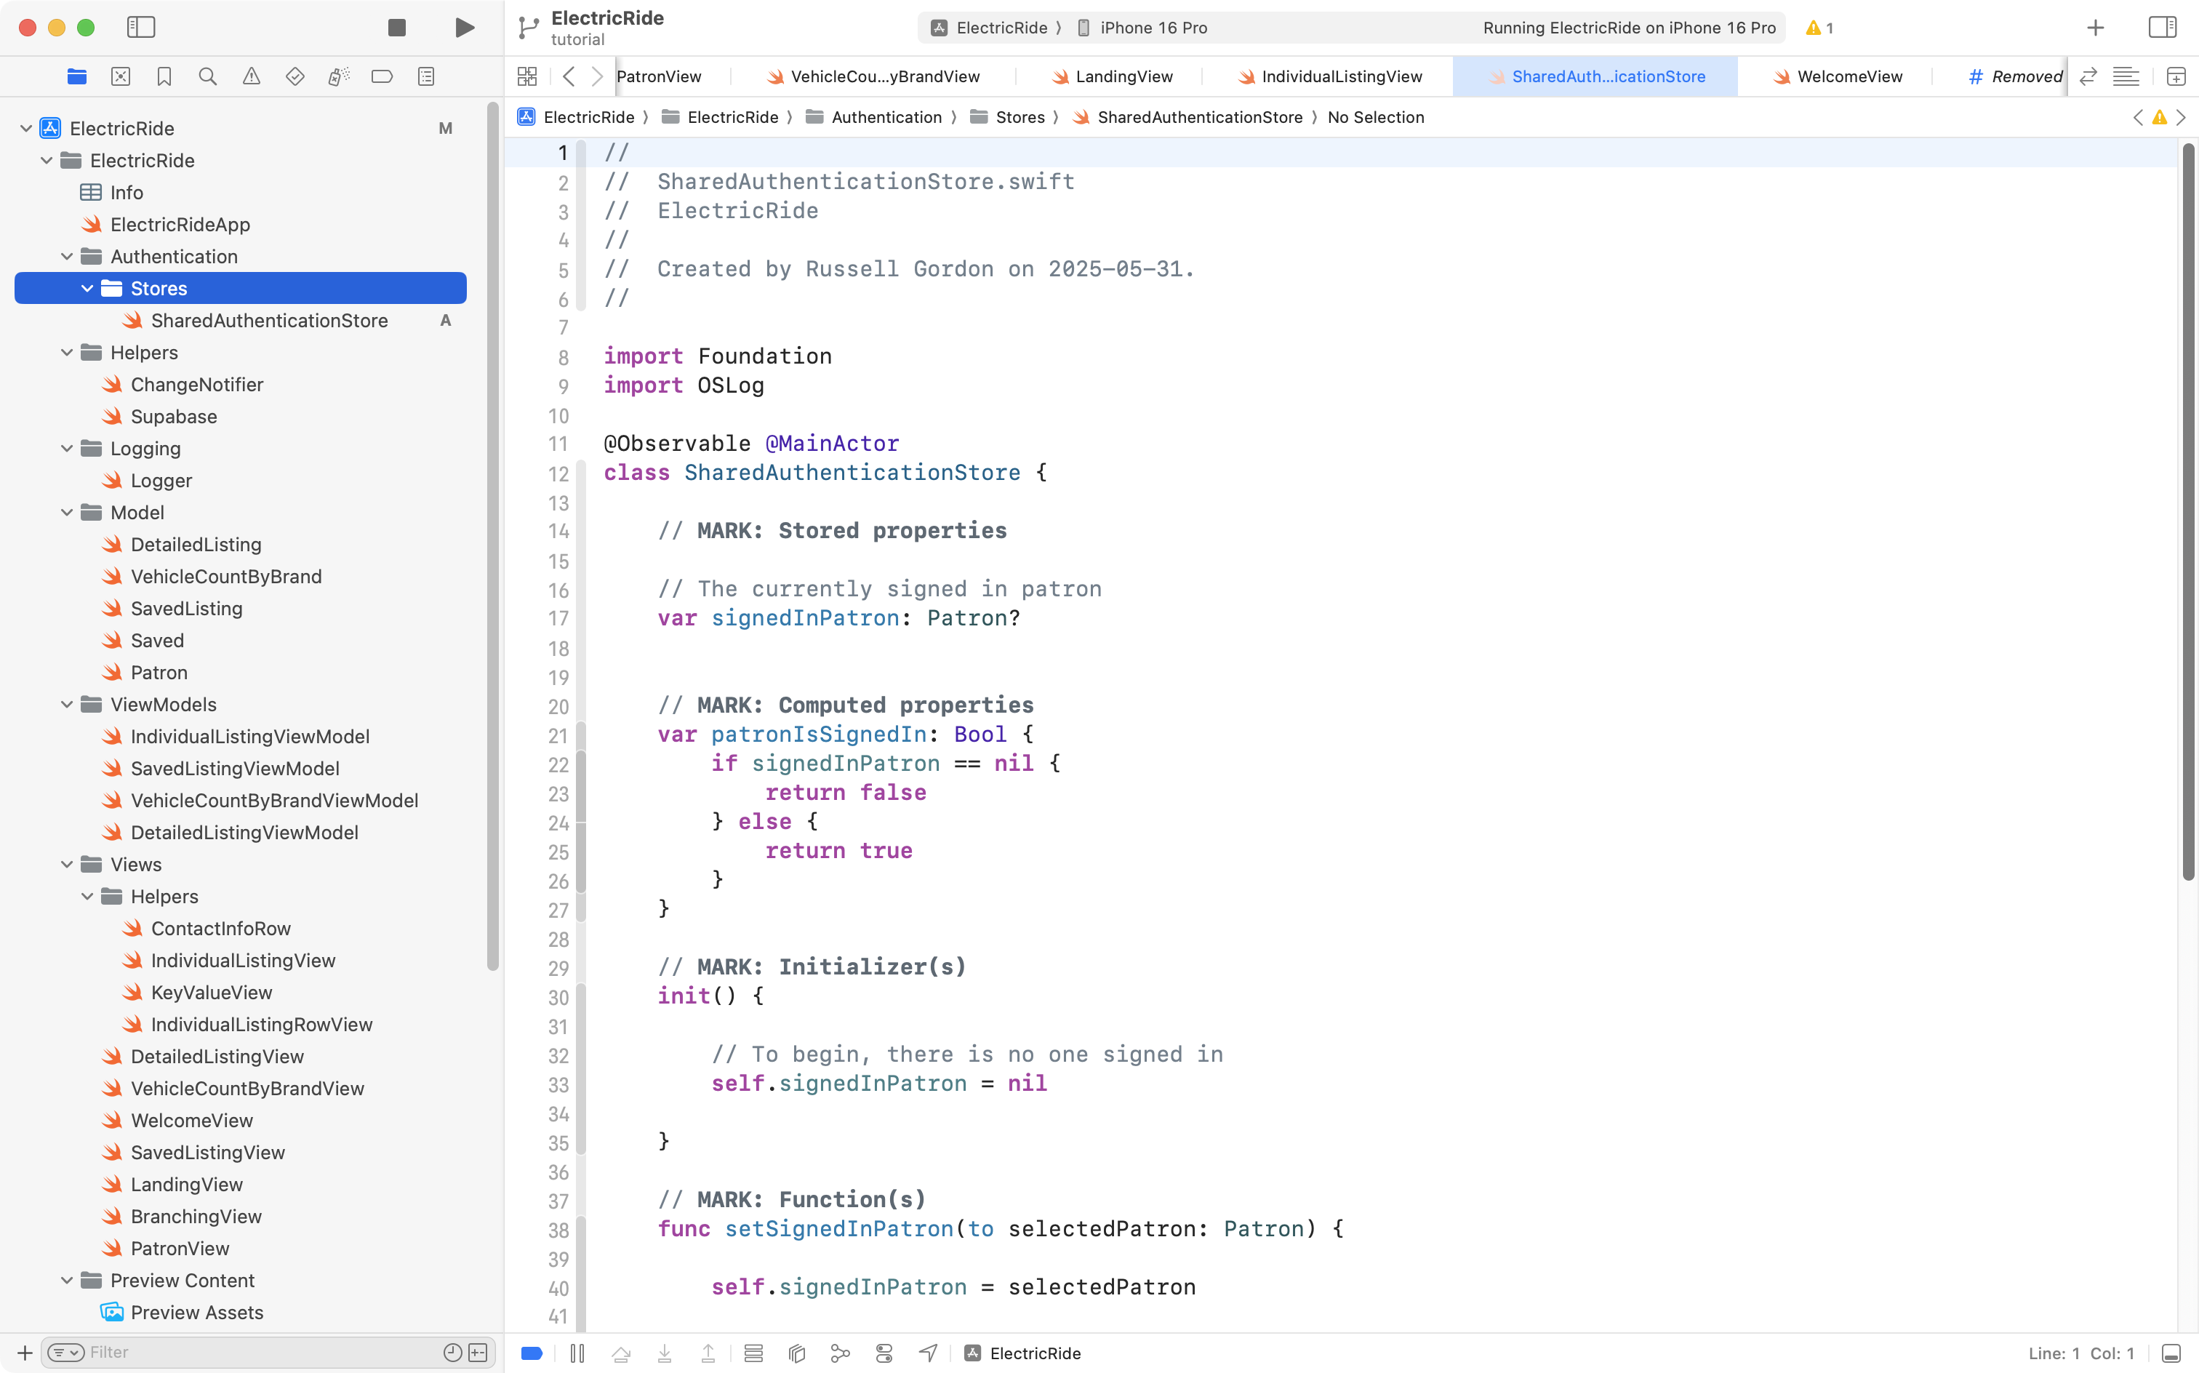Collapse the Views Helpers subfolder

coord(87,896)
